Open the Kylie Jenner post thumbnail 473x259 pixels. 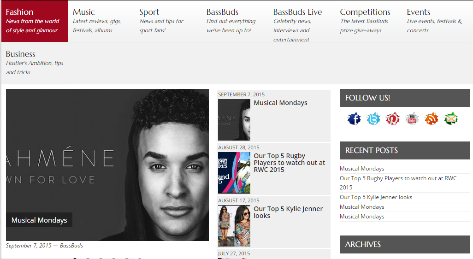(234, 226)
